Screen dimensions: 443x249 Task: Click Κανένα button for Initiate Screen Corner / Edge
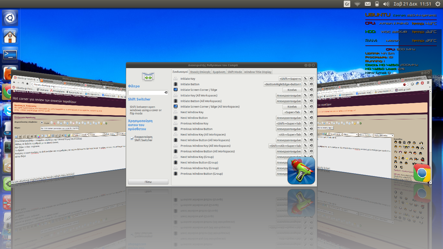point(292,90)
